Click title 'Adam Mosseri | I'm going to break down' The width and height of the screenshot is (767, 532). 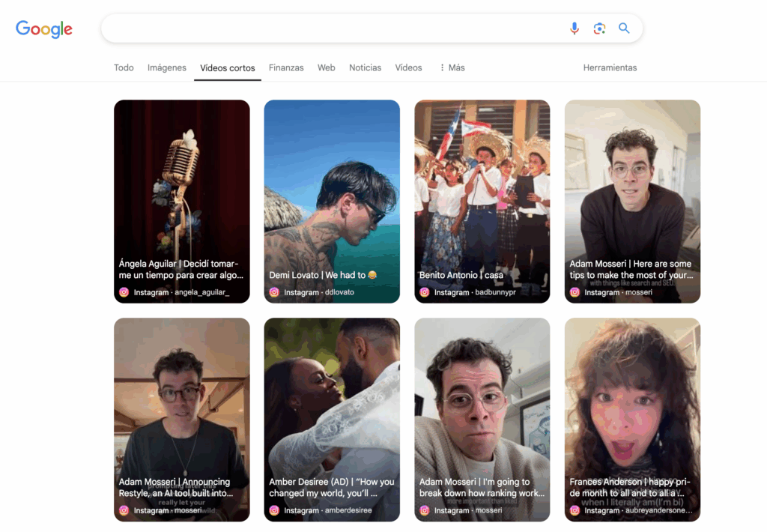(x=482, y=488)
